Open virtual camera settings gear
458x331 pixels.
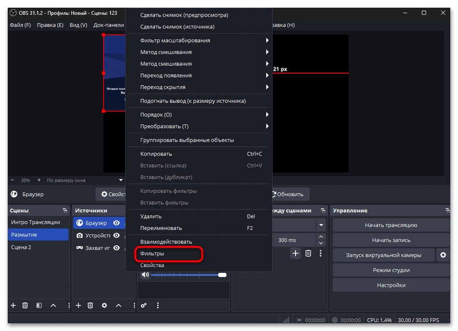pyautogui.click(x=443, y=255)
